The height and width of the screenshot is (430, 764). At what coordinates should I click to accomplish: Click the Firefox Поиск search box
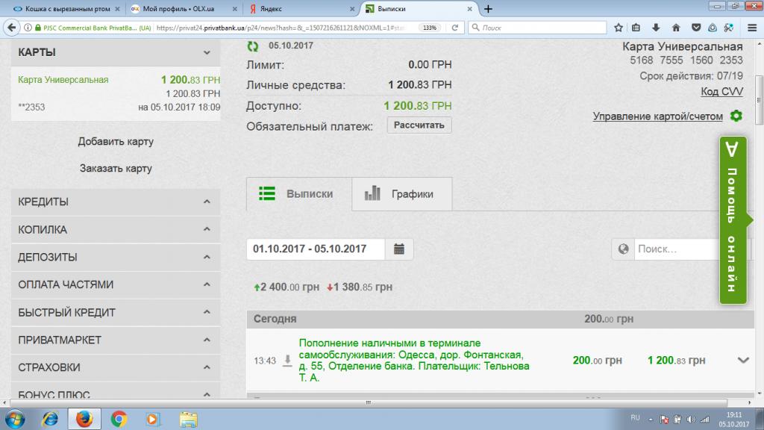(537, 28)
